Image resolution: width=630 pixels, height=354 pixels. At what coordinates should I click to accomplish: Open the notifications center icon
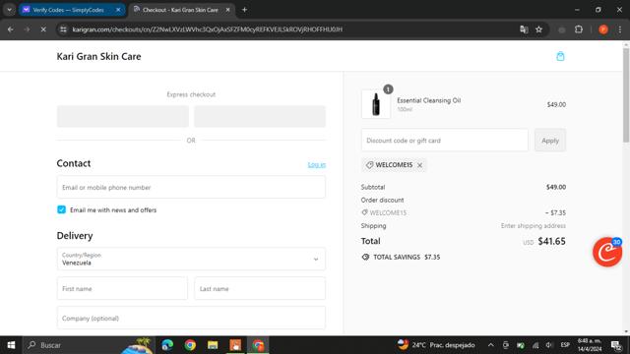(616, 345)
